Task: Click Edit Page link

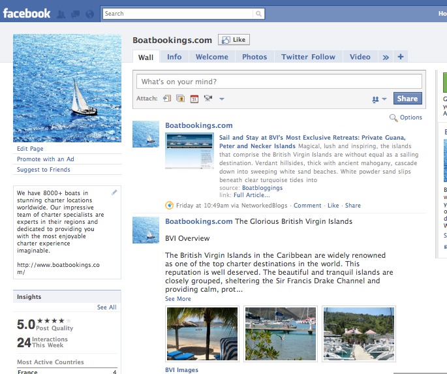Action: [x=30, y=149]
